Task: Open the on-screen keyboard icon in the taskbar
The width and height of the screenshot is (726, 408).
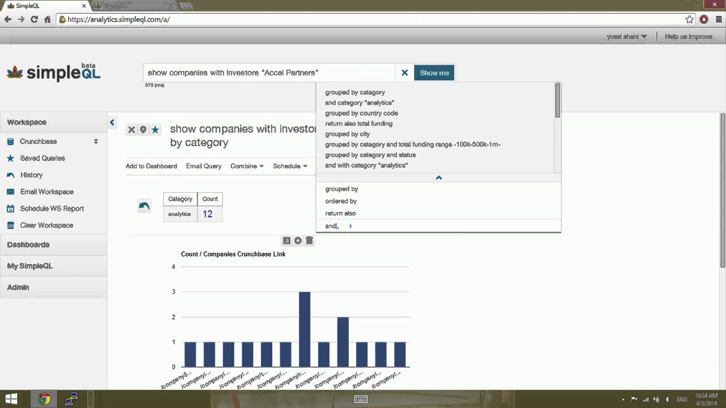Action: (361, 399)
